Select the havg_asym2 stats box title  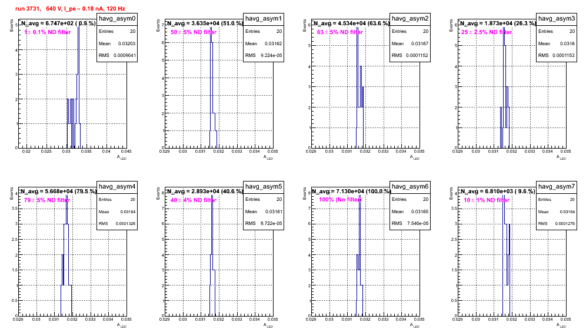410,18
